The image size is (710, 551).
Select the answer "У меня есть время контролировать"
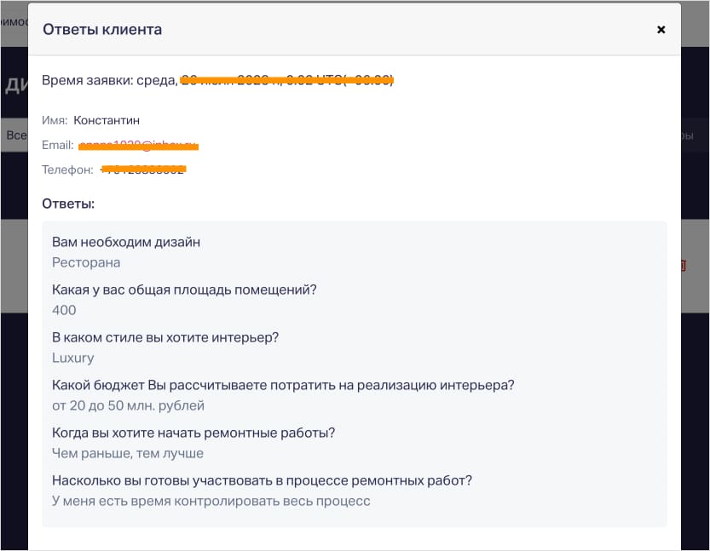pos(211,501)
